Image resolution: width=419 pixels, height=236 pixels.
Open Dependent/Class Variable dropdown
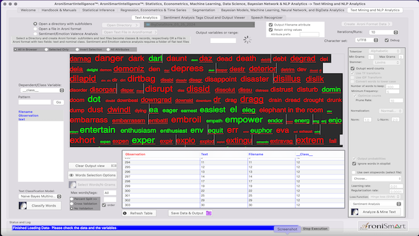click(41, 90)
